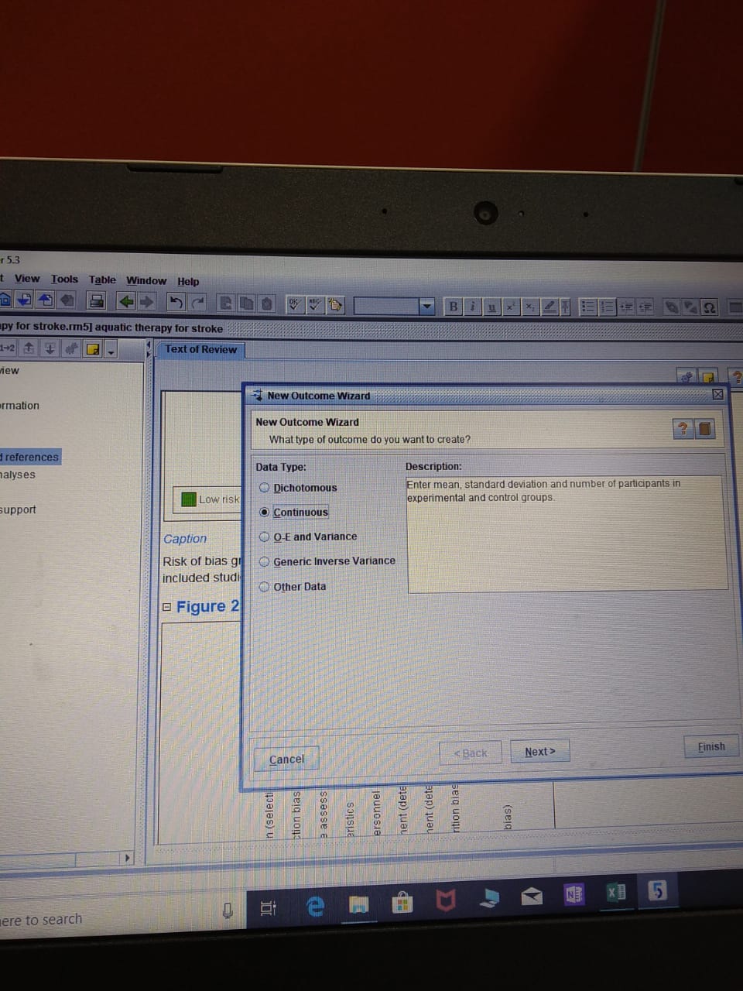Open the Tools menu
The width and height of the screenshot is (743, 991).
[x=64, y=279]
